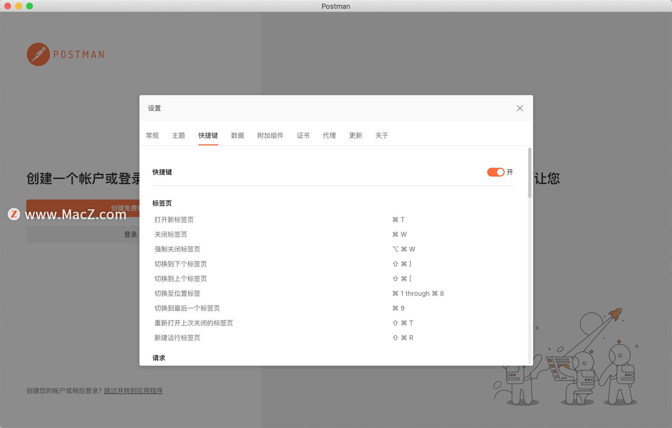Image resolution: width=672 pixels, height=428 pixels.
Task: Select the 更新 tab
Action: point(356,135)
